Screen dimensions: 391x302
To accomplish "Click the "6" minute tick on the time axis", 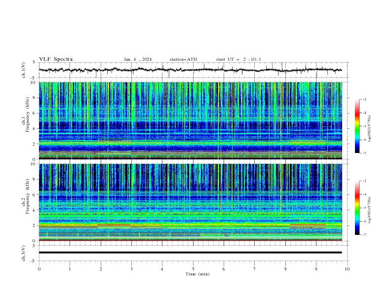I will coord(224,269).
